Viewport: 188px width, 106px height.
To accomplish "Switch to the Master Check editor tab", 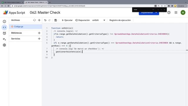I will pos(36,2).
